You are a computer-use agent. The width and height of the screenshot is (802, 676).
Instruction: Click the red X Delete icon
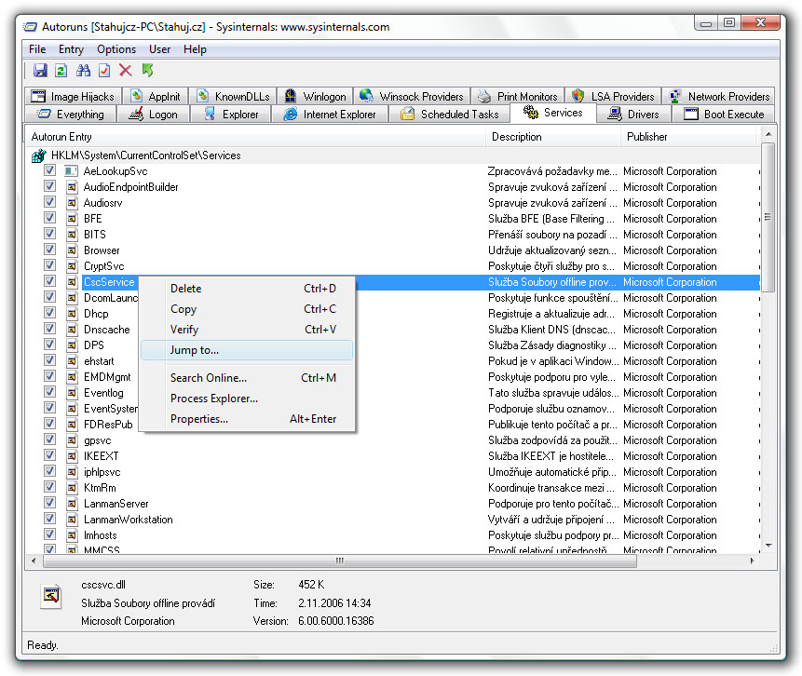[x=126, y=70]
